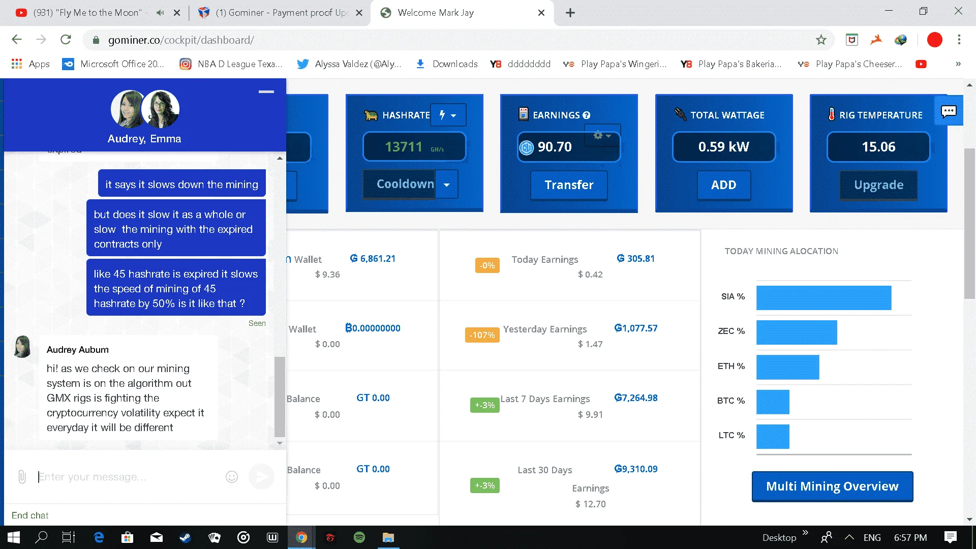Open Chrome three-dot menu
The width and height of the screenshot is (976, 549).
click(x=959, y=40)
